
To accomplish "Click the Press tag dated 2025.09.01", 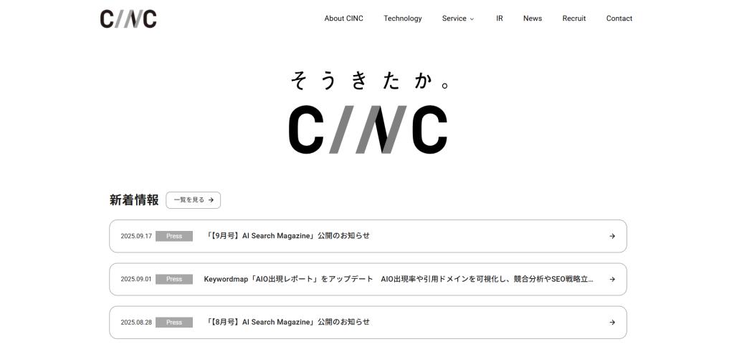I will pos(174,280).
